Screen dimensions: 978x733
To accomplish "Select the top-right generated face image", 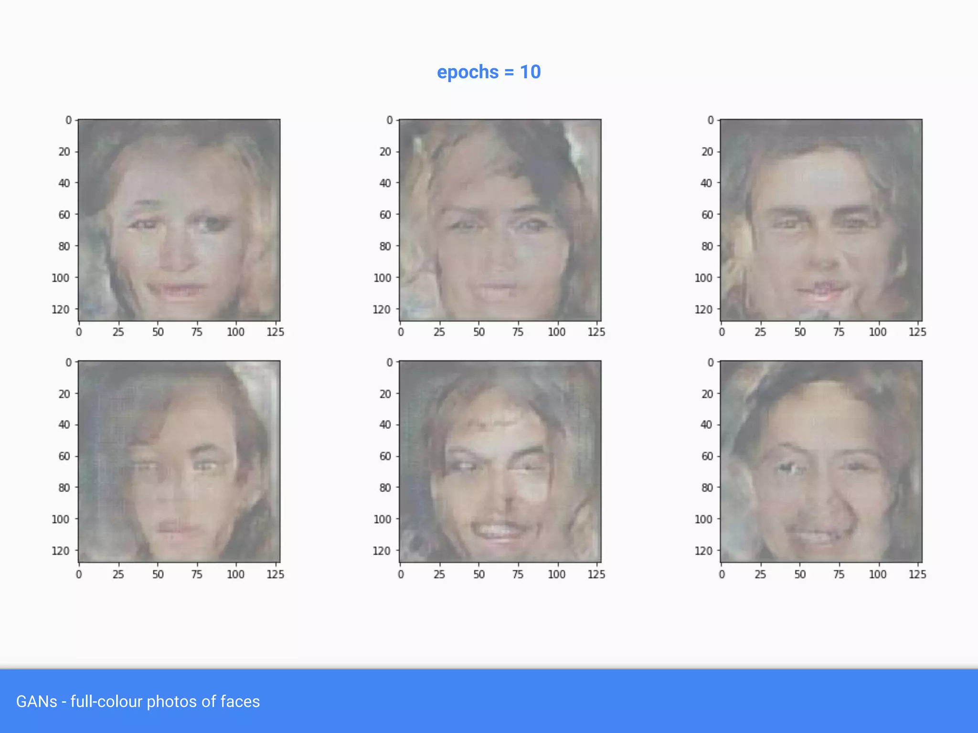I will 821,220.
